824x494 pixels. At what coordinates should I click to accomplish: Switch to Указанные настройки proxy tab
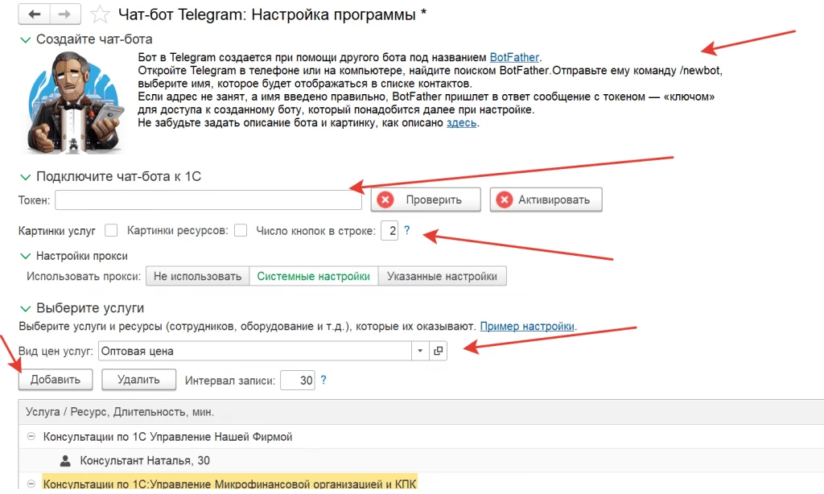coord(442,277)
